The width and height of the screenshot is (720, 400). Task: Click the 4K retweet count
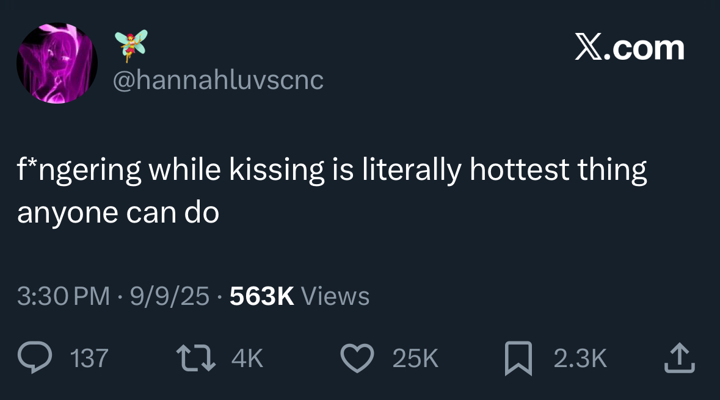point(245,359)
